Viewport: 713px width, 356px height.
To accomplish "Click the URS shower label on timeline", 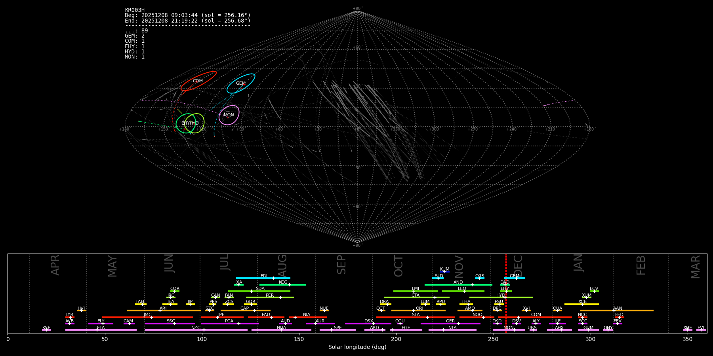I will pyautogui.click(x=532, y=328).
